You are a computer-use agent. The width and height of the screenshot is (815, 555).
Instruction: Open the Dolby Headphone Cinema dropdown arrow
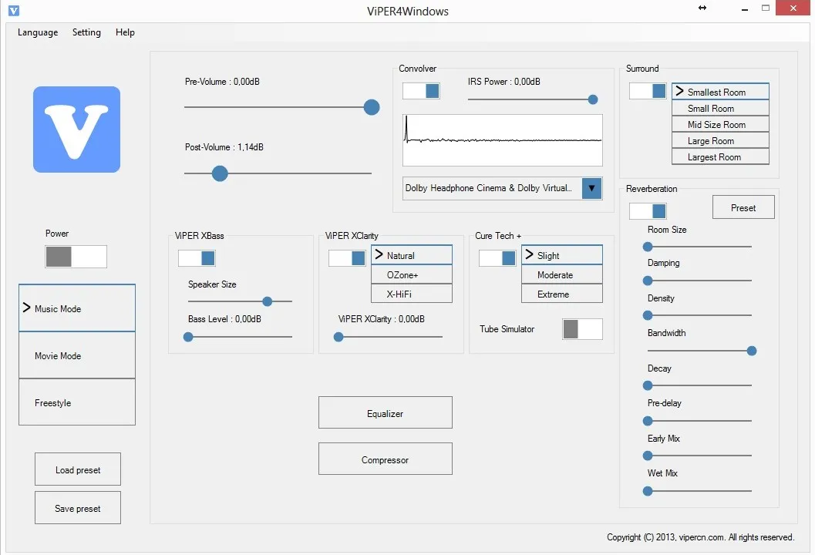[x=591, y=188]
